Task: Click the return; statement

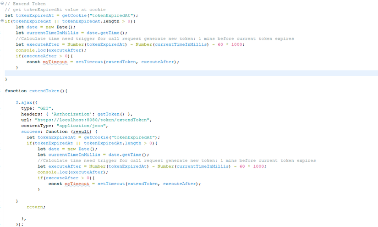Action: click(x=36, y=207)
